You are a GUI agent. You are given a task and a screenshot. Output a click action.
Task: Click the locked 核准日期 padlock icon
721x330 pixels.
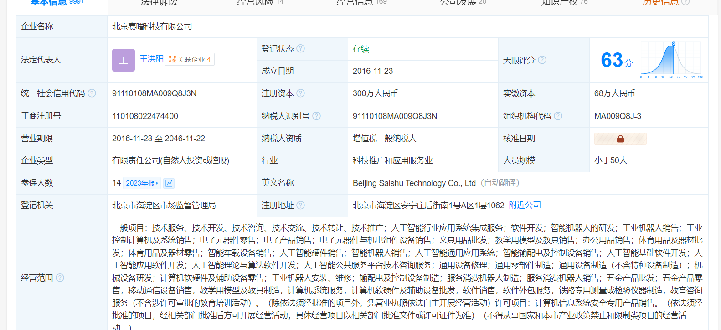point(620,139)
